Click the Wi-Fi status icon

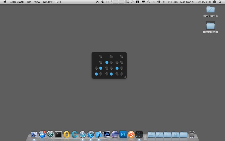pos(159,2)
